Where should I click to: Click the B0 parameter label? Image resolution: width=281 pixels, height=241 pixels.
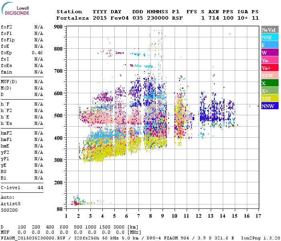pyautogui.click(x=3, y=172)
